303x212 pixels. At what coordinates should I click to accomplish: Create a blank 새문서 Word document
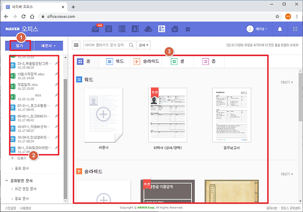click(x=104, y=115)
